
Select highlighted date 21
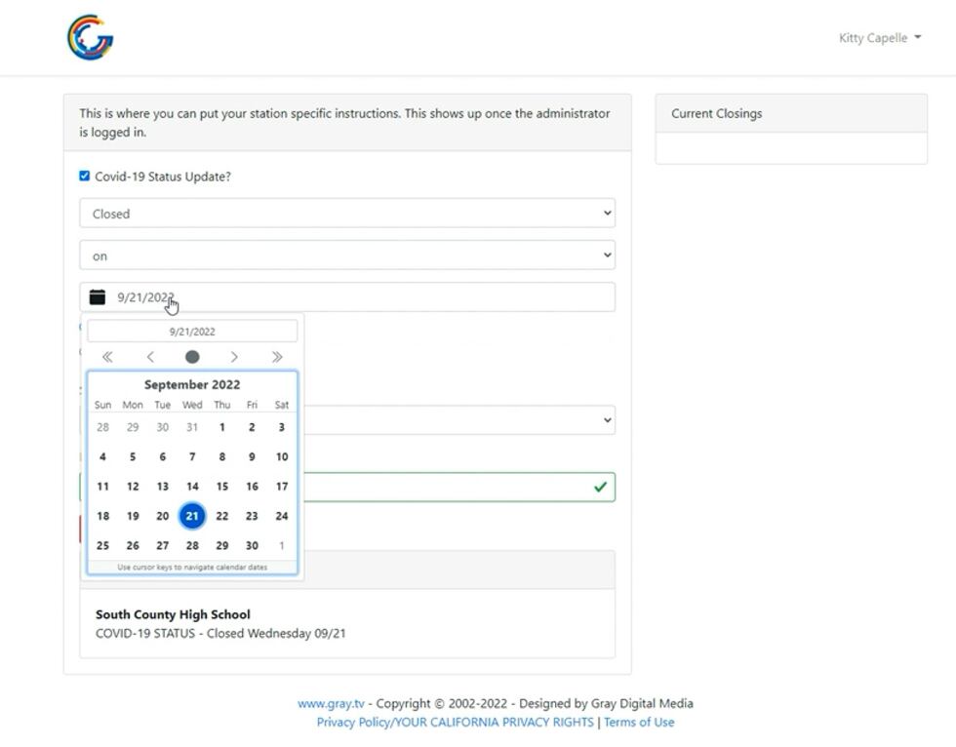[192, 516]
